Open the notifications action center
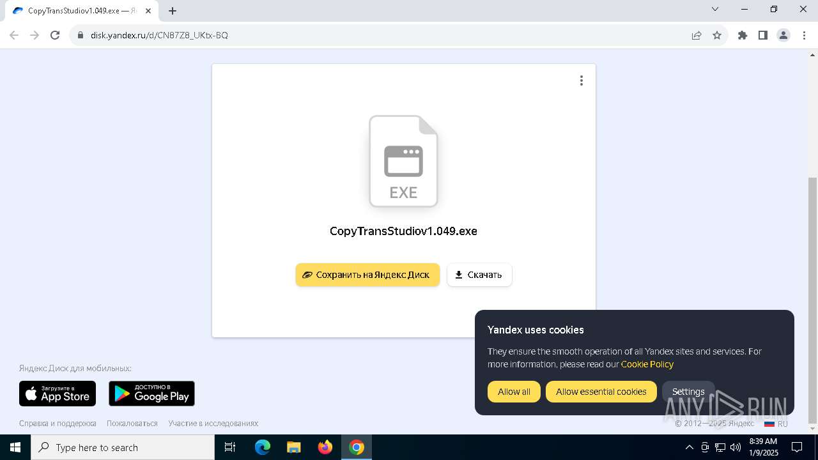This screenshot has height=460, width=818. pyautogui.click(x=797, y=447)
